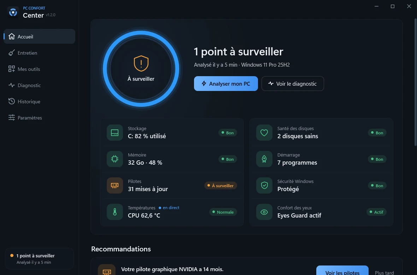Click the 'Bon' badge on the Stockage row

[228, 133]
